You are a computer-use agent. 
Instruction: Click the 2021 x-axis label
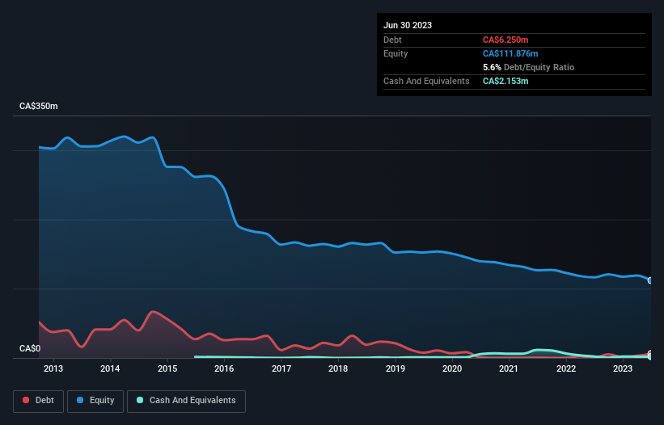[x=509, y=368]
